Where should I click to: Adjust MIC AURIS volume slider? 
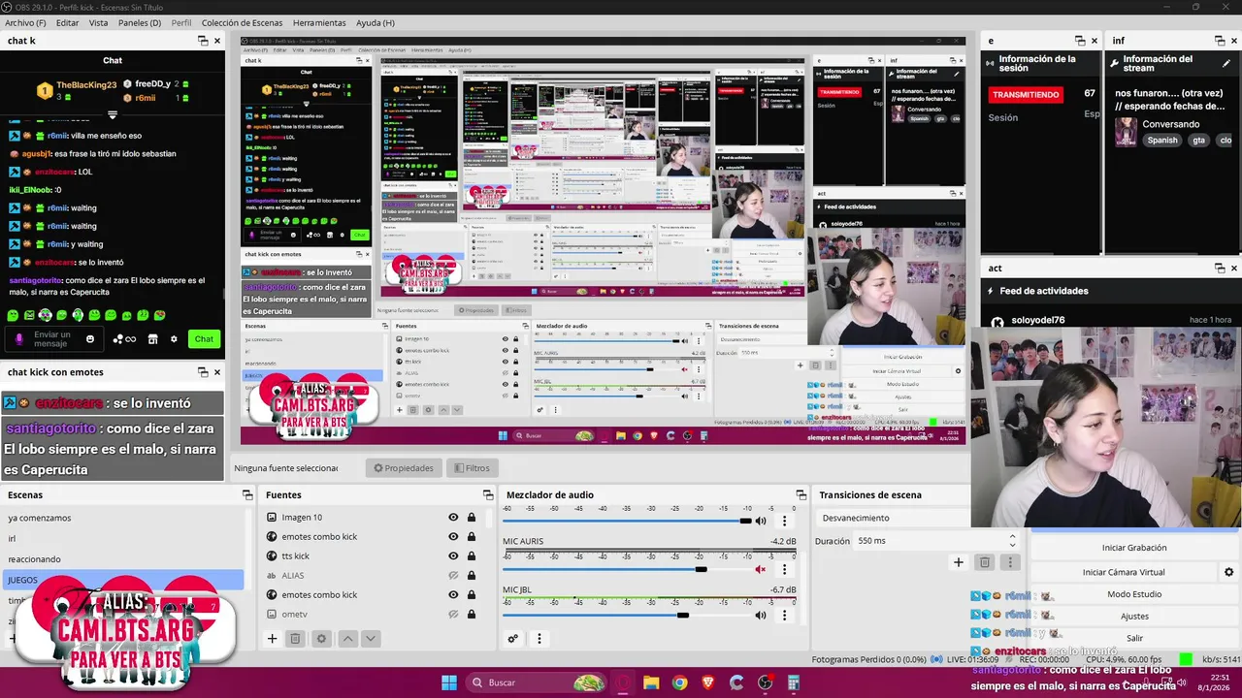pyautogui.click(x=627, y=569)
